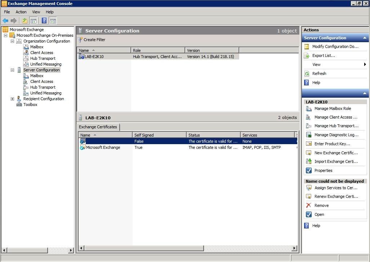Select Unified Messaging under Server Configuration

tap(46, 93)
